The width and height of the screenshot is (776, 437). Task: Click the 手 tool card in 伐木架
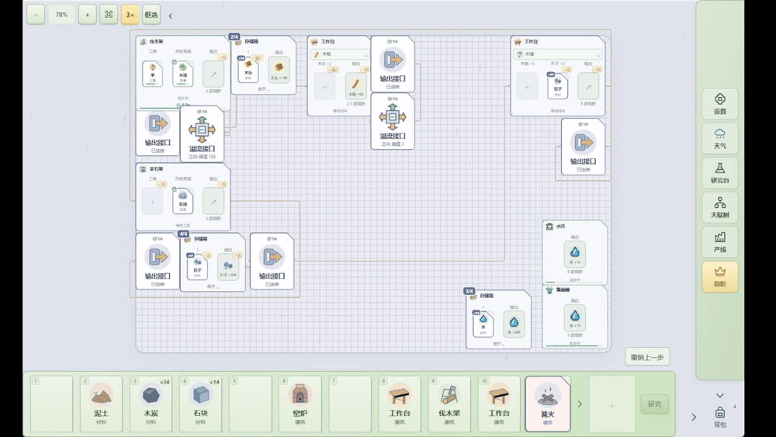click(x=152, y=74)
